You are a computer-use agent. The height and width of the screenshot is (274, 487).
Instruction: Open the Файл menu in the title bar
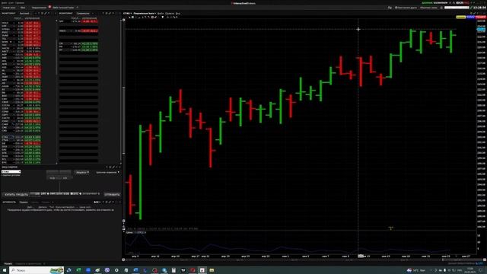point(4,3)
